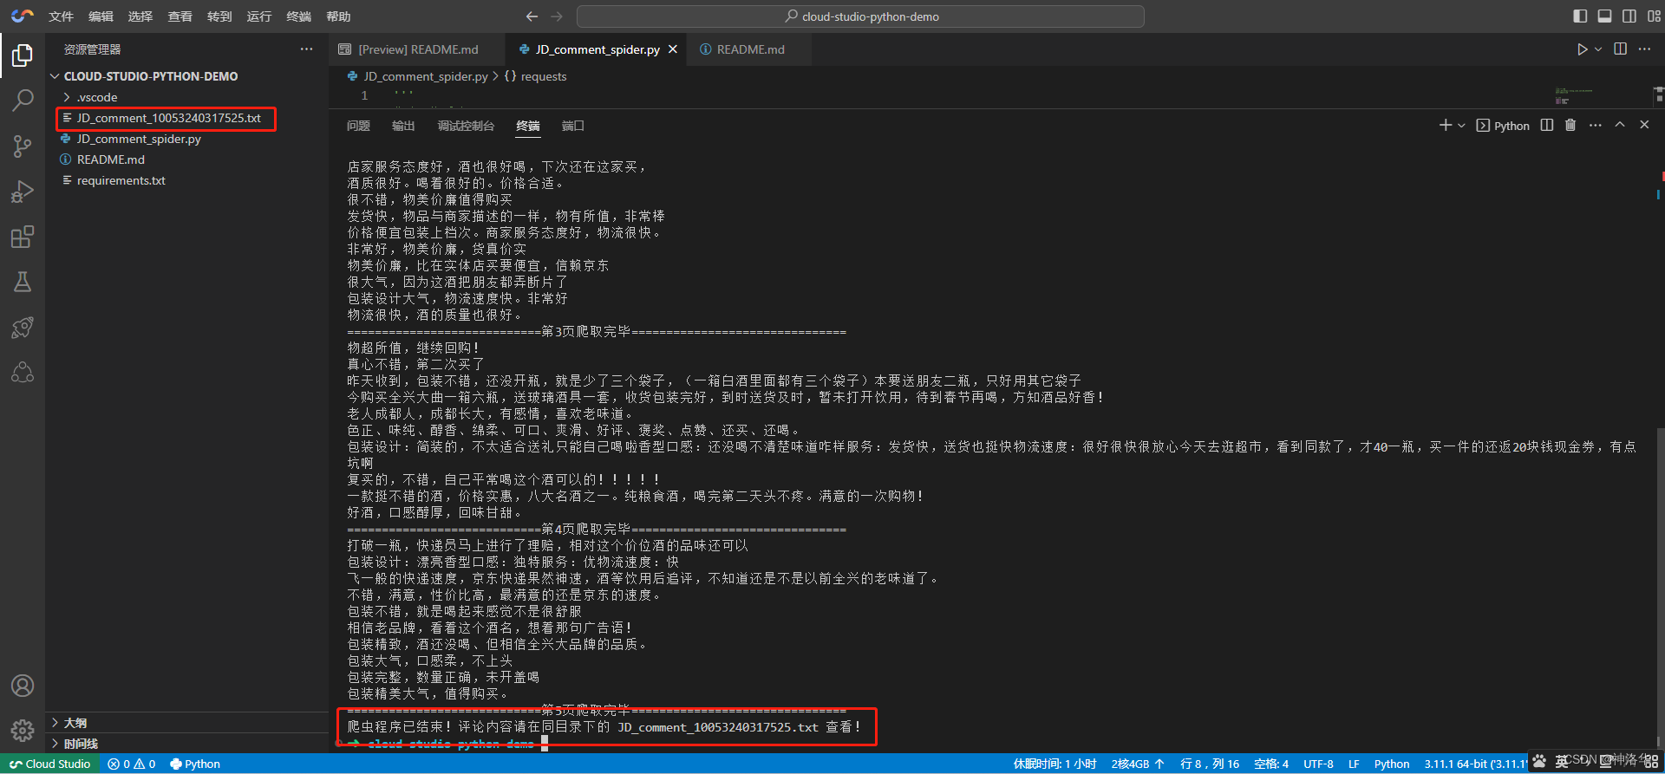
Task: Open the 文件 menu
Action: coord(61,16)
